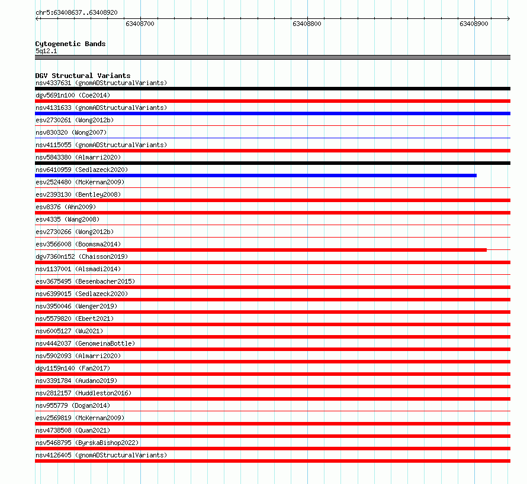Select dgv1159n140 (Fan2017) label

pyautogui.click(x=73, y=368)
